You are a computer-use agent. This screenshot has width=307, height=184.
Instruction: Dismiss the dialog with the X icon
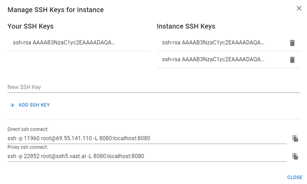[x=299, y=8]
